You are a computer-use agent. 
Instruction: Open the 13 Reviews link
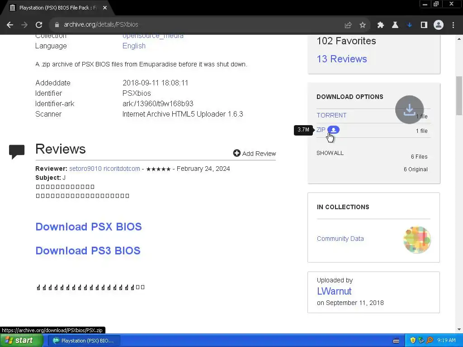342,59
